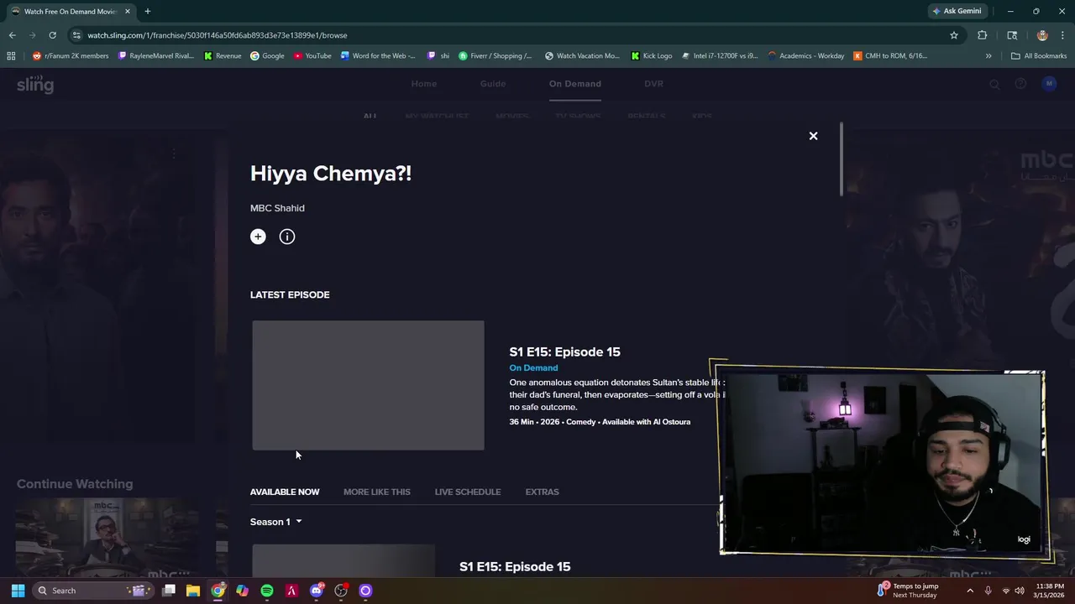Click the Sling logo
Viewport: 1075px width, 604px height.
[x=35, y=84]
